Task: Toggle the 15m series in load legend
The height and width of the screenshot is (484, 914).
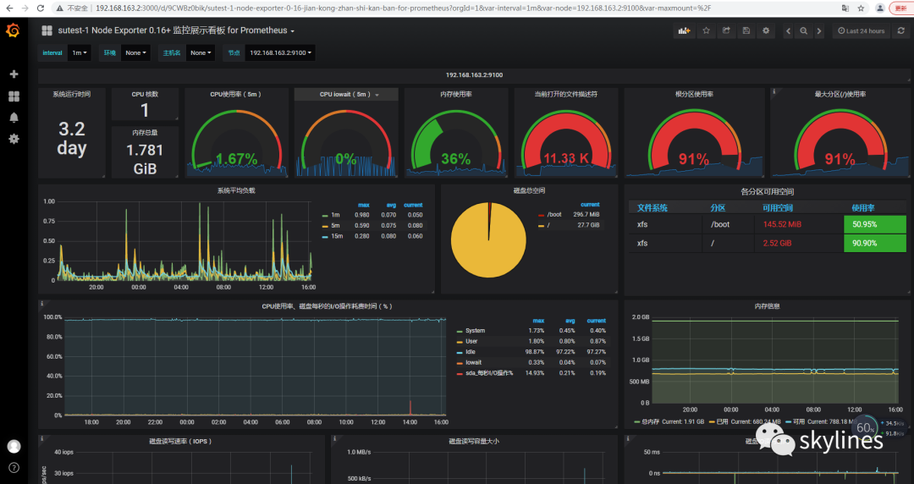Action: pyautogui.click(x=335, y=236)
